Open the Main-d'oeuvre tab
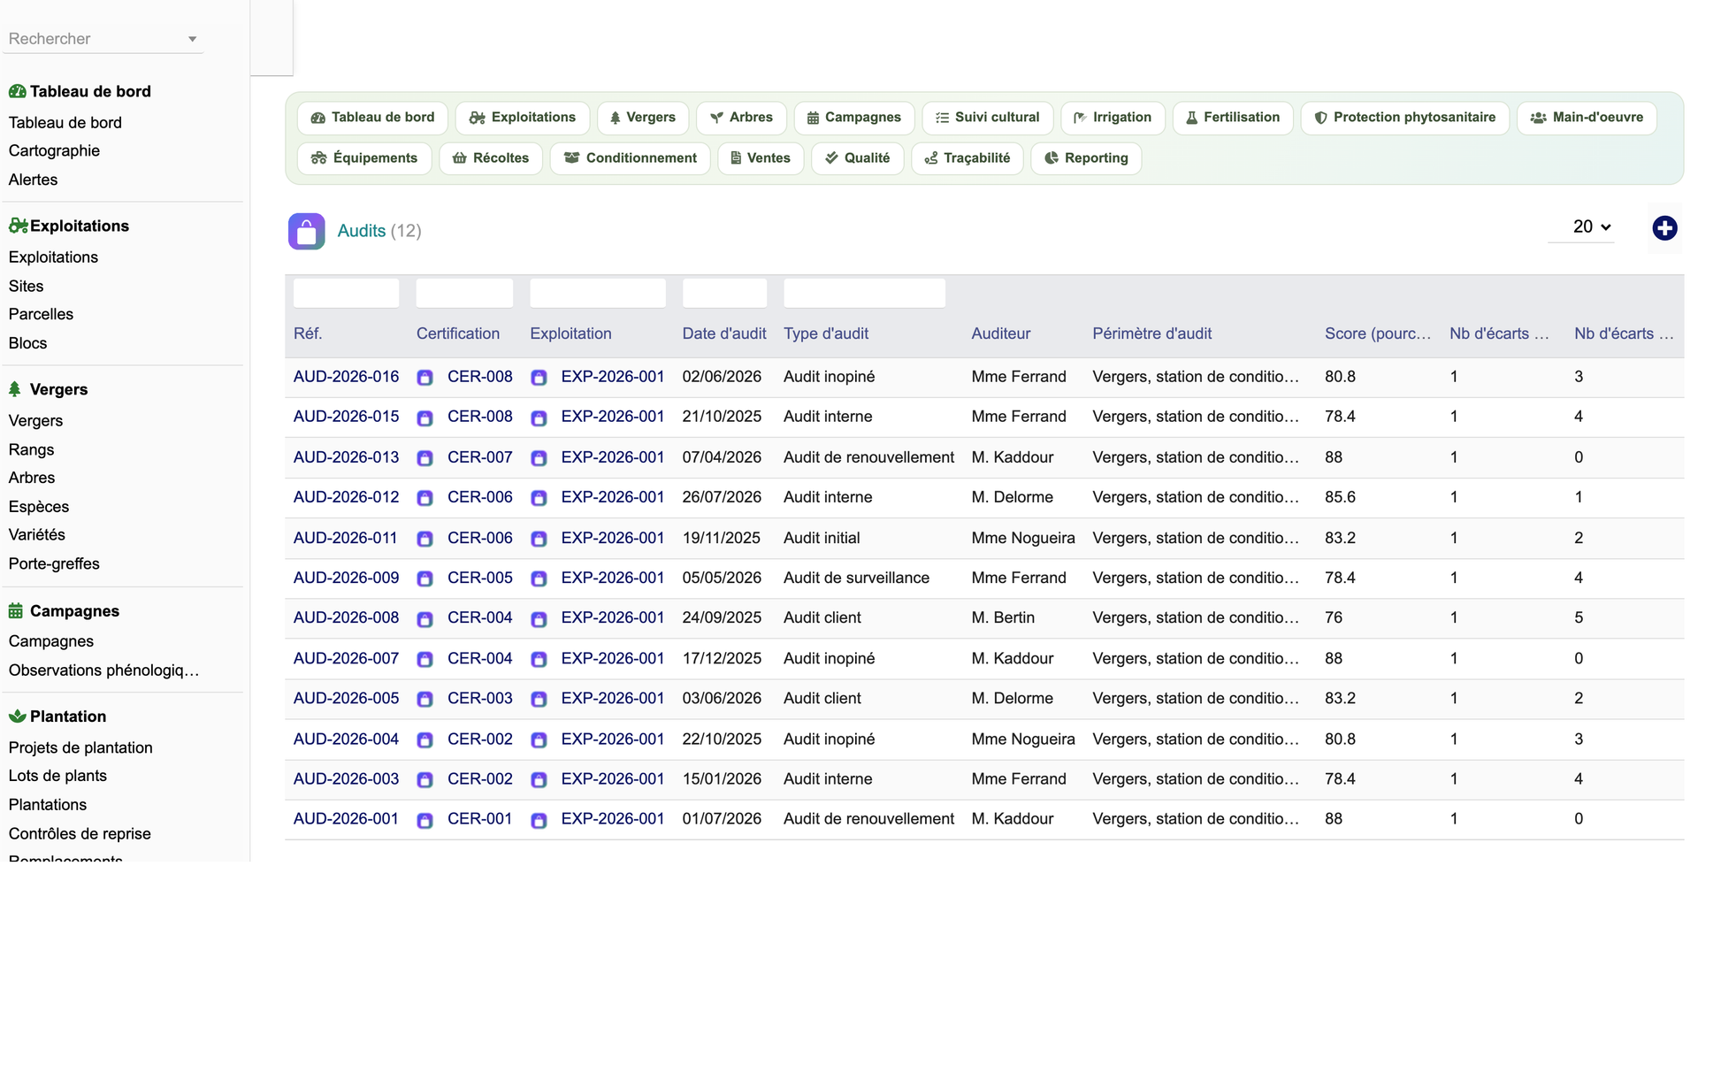 (1587, 118)
